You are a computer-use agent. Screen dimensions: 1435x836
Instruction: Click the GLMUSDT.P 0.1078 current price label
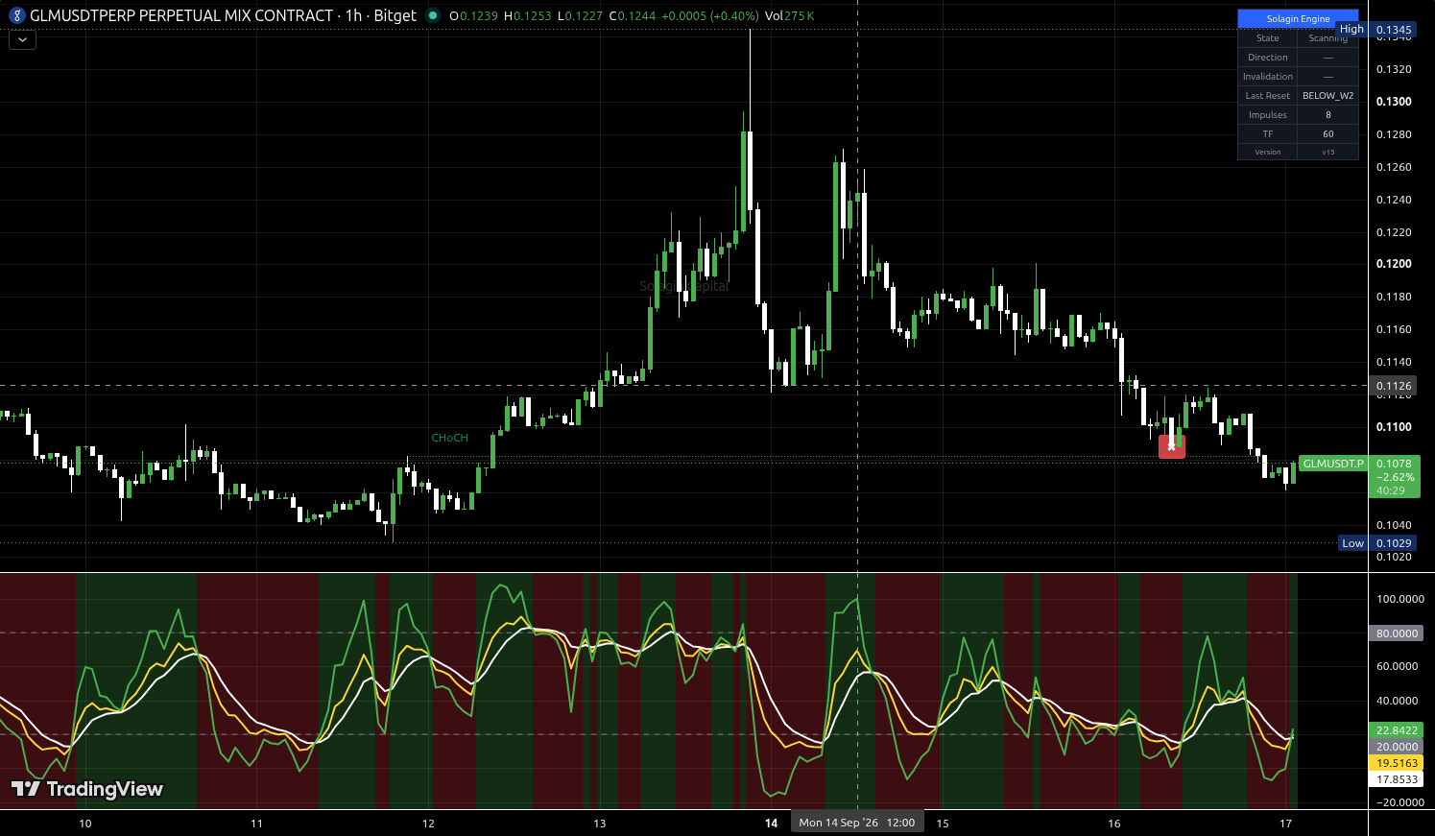coord(1359,464)
